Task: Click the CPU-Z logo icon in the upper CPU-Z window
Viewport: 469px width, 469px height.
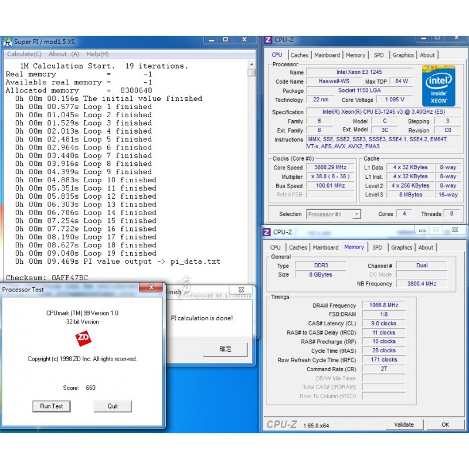Action: (268, 40)
